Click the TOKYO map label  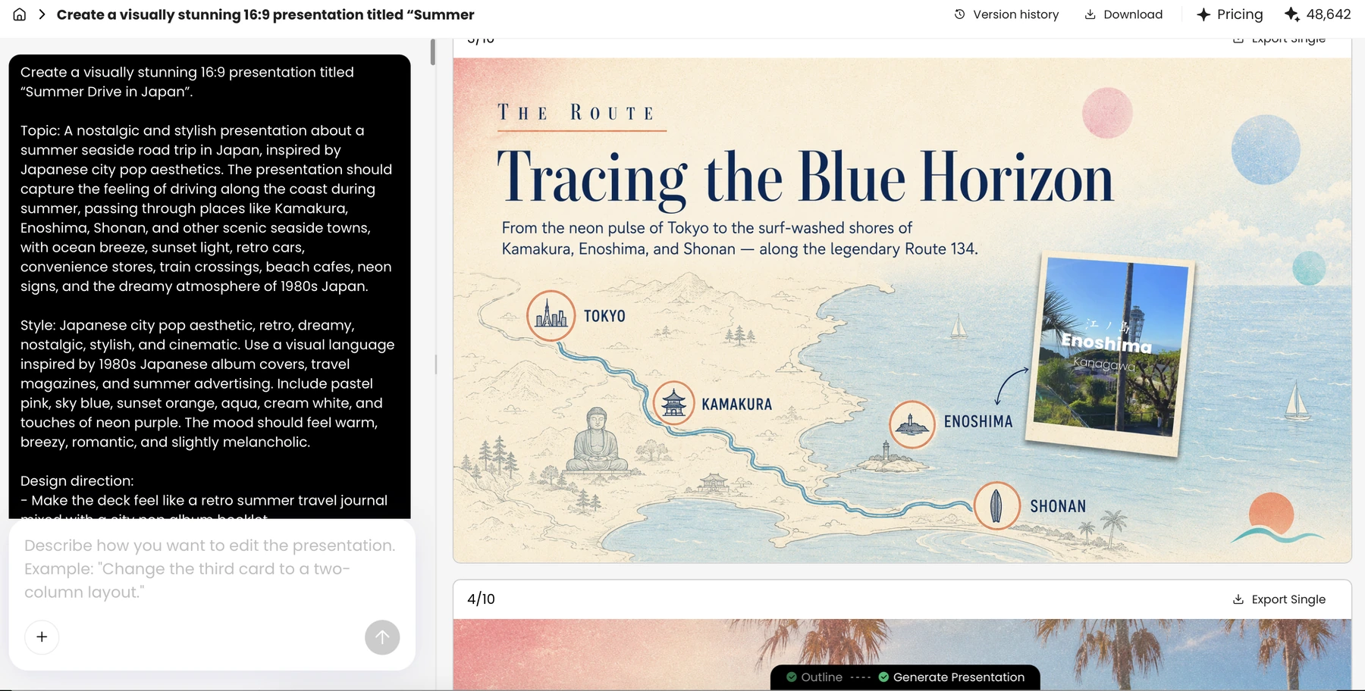pyautogui.click(x=604, y=316)
